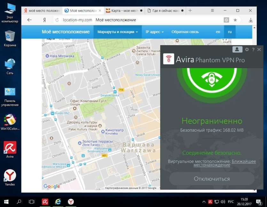Click the Internet Explorer taskbar icon

58,202
